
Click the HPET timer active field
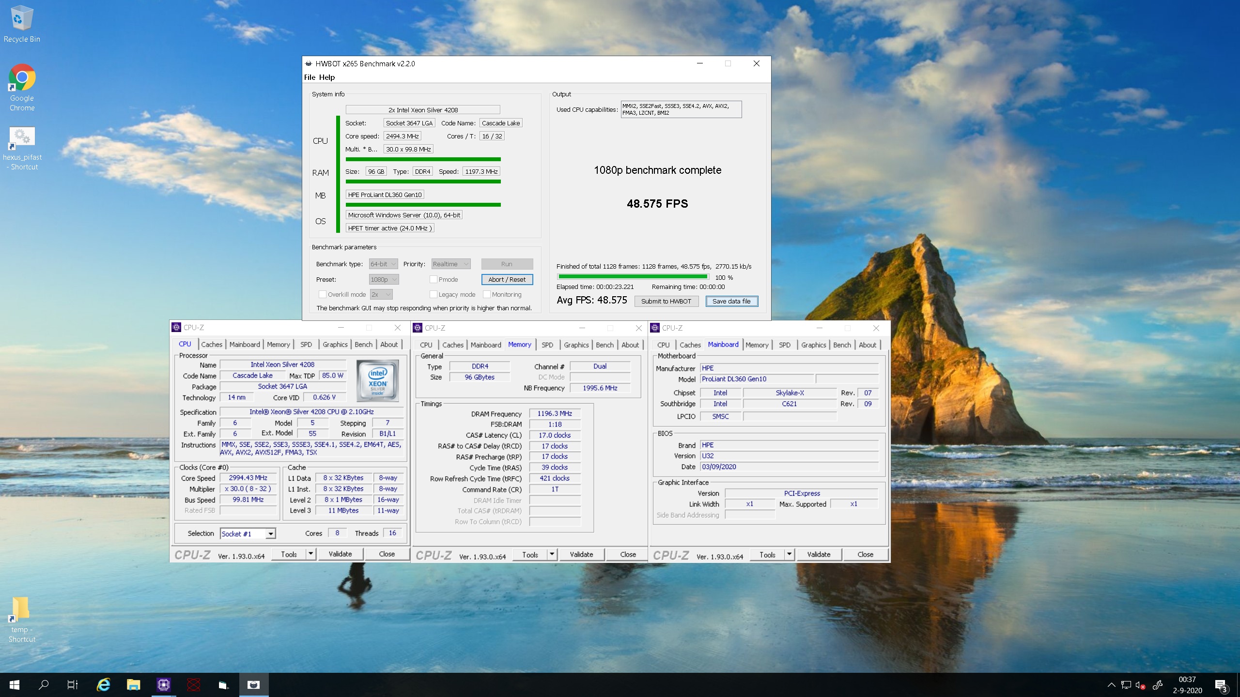coord(389,228)
